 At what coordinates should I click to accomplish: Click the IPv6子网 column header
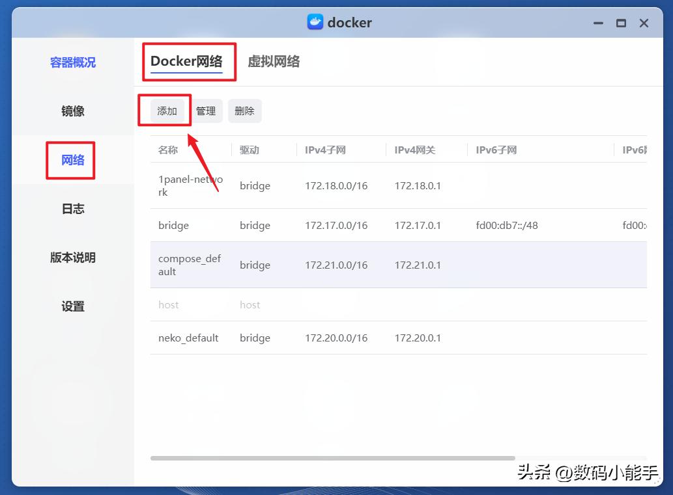coord(496,150)
